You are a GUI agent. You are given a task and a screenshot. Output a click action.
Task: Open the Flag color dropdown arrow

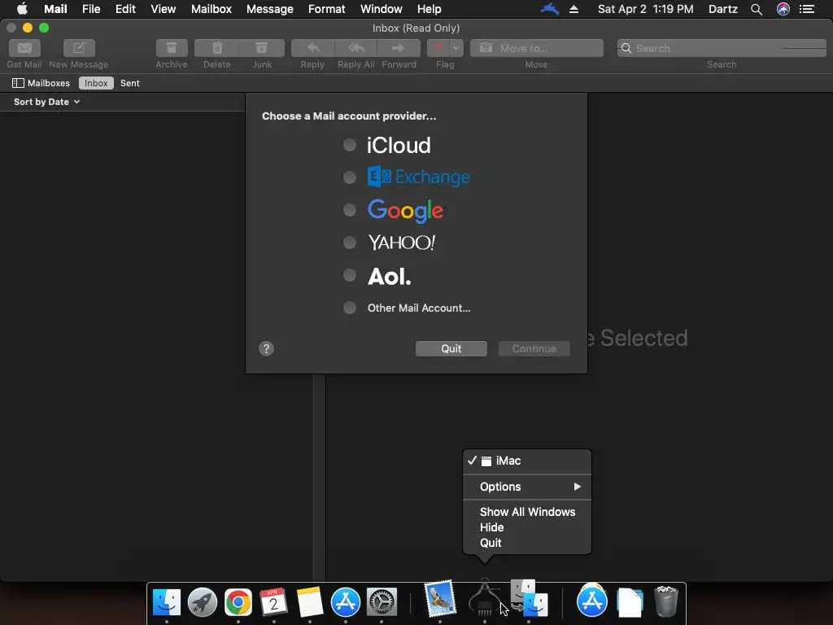point(456,48)
